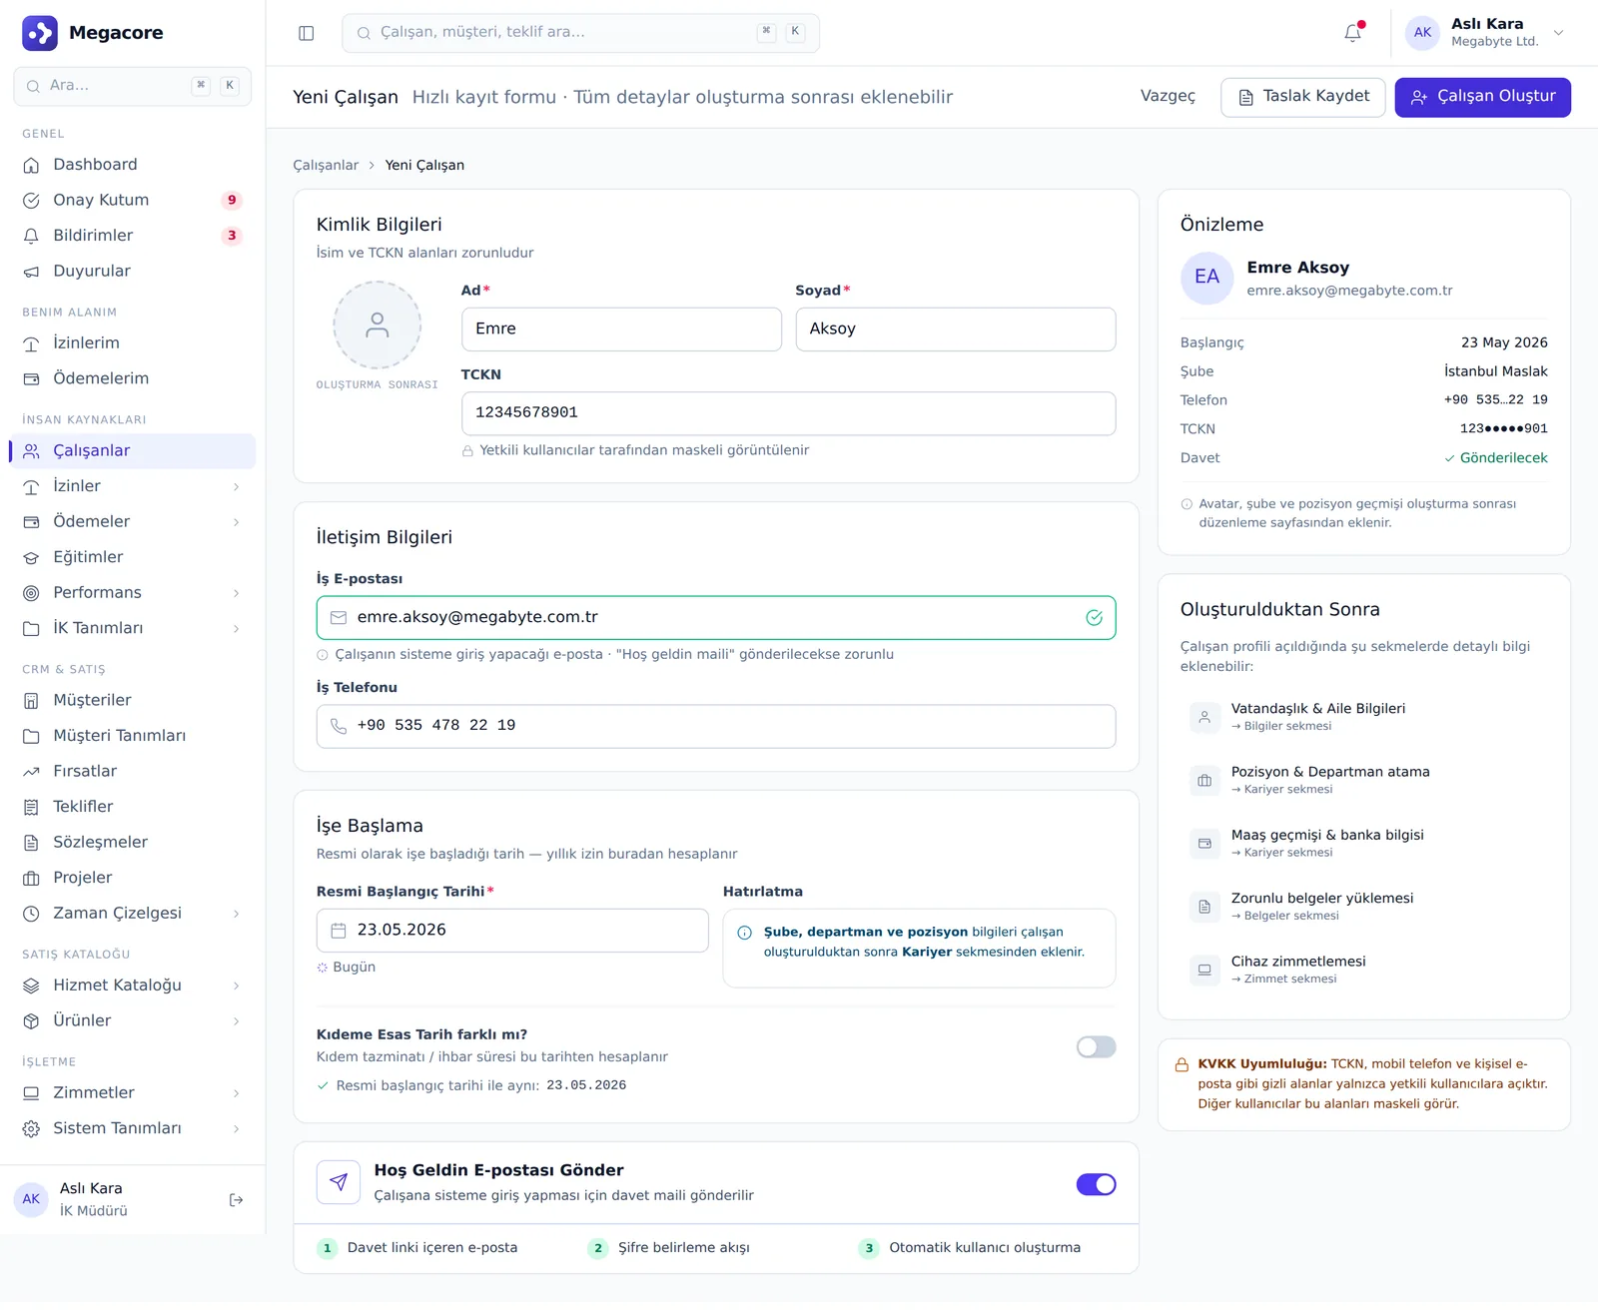Open Ödemelerim under Benim Alanım

tap(132, 379)
